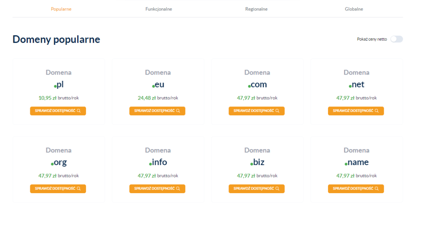Go to the Globalne tab
430x233 pixels.
pyautogui.click(x=354, y=9)
